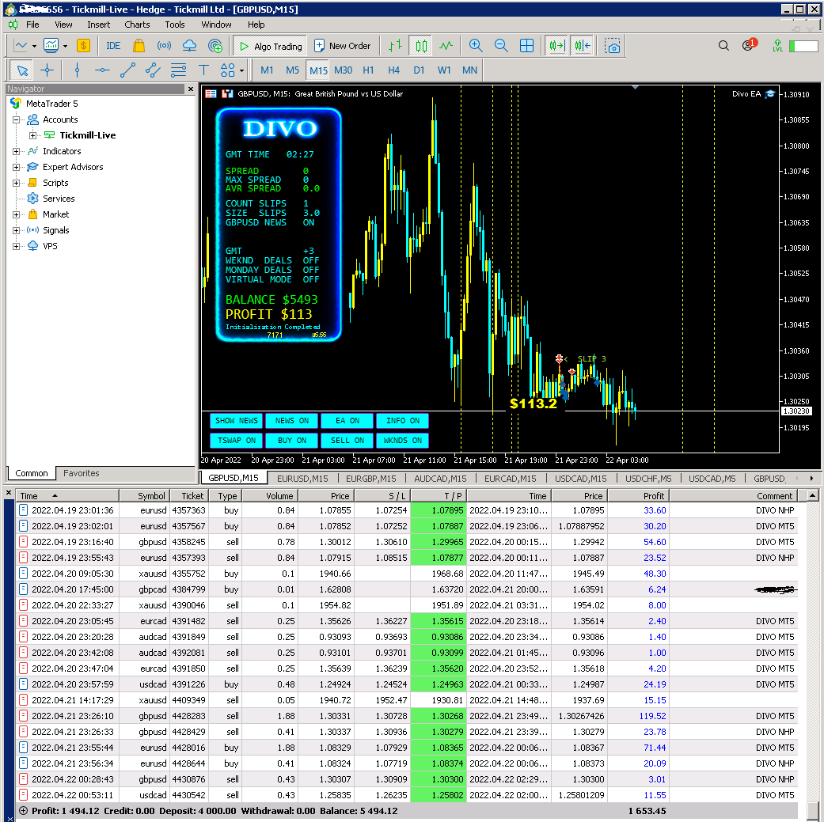Take a chart screenshot with camera icon
Image resolution: width=824 pixels, height=822 pixels.
pos(613,46)
